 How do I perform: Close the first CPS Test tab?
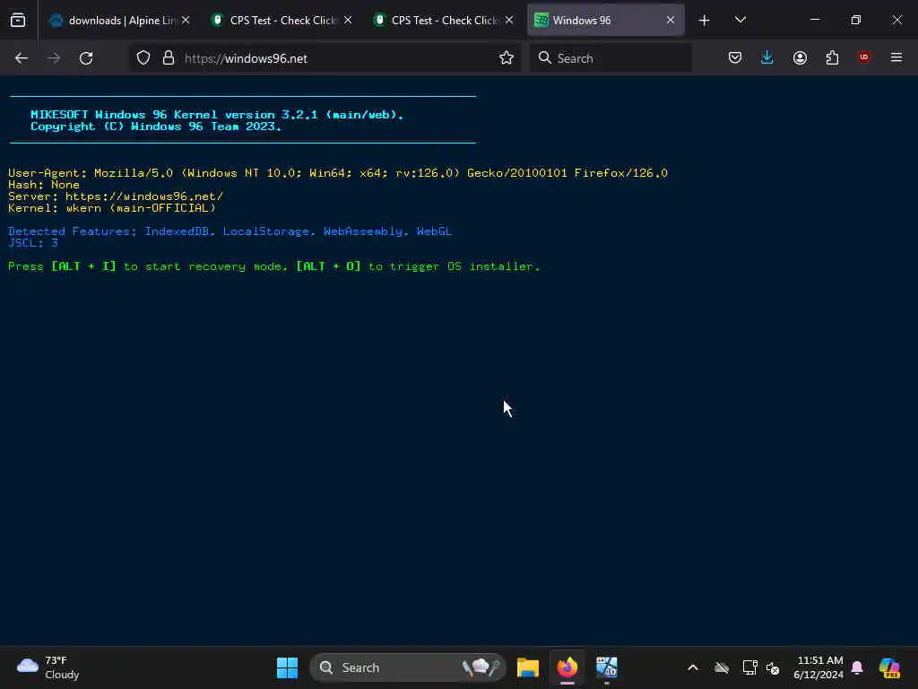(348, 21)
